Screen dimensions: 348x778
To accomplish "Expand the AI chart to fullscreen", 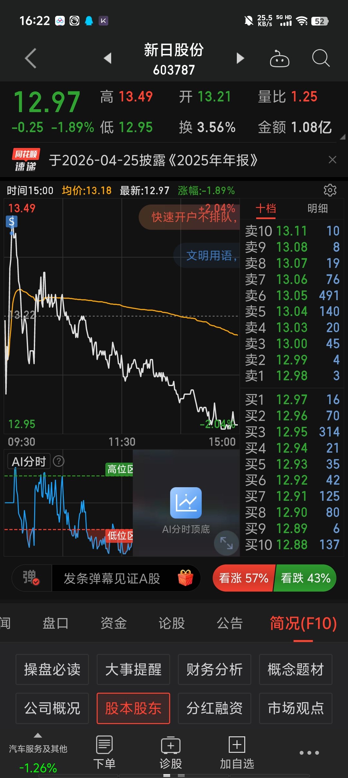I will (226, 543).
